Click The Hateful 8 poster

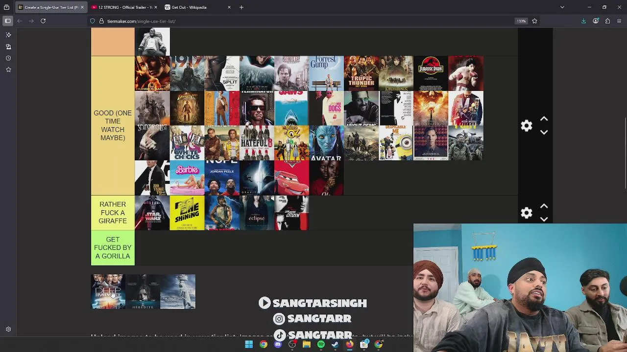point(257,143)
